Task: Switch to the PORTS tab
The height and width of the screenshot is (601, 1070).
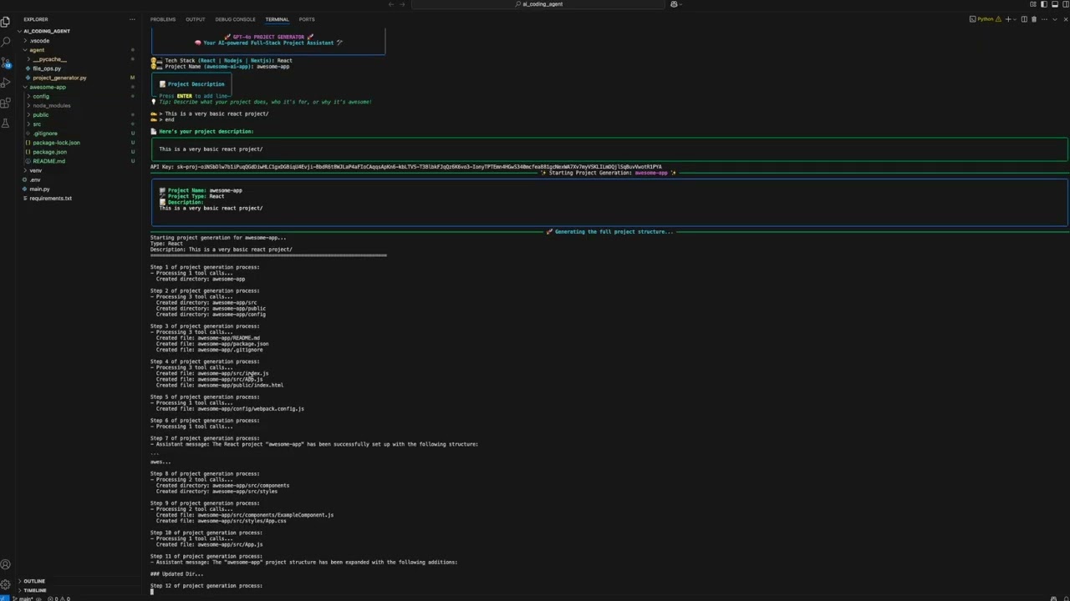Action: click(307, 19)
